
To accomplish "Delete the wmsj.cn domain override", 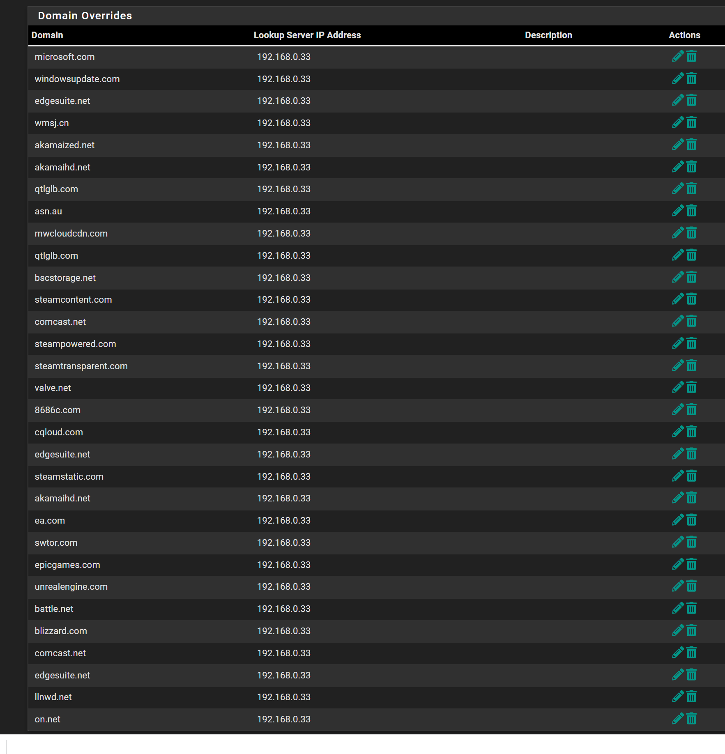I will pos(692,122).
